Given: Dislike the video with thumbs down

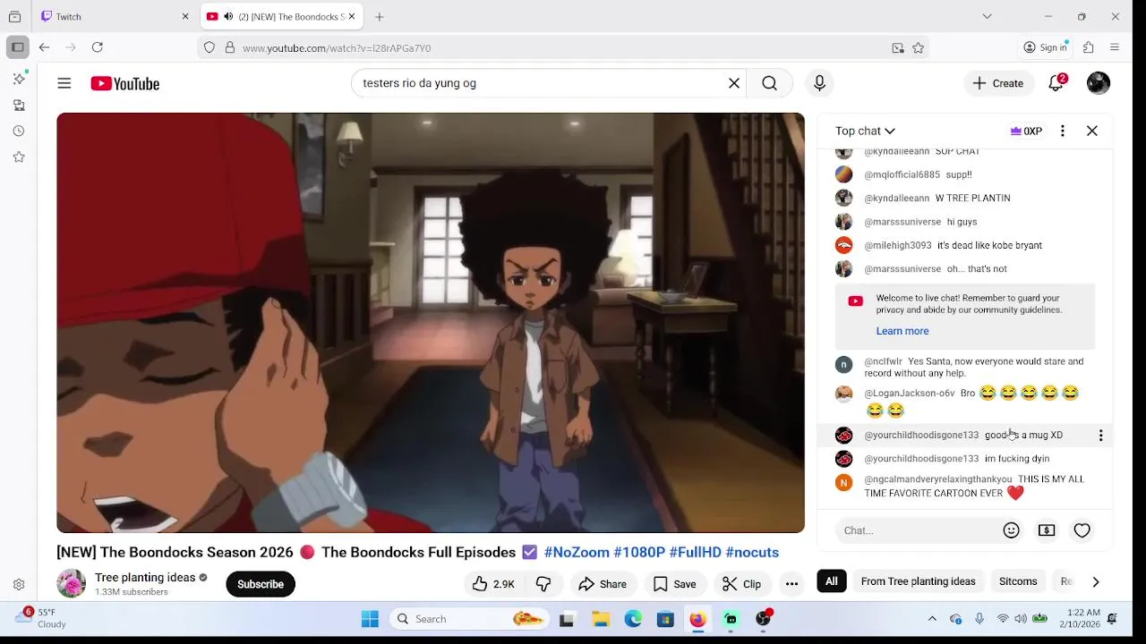Looking at the screenshot, I should point(543,584).
